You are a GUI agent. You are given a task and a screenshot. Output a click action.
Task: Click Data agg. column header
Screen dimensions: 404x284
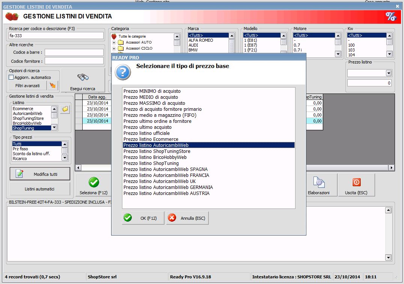(x=97, y=97)
